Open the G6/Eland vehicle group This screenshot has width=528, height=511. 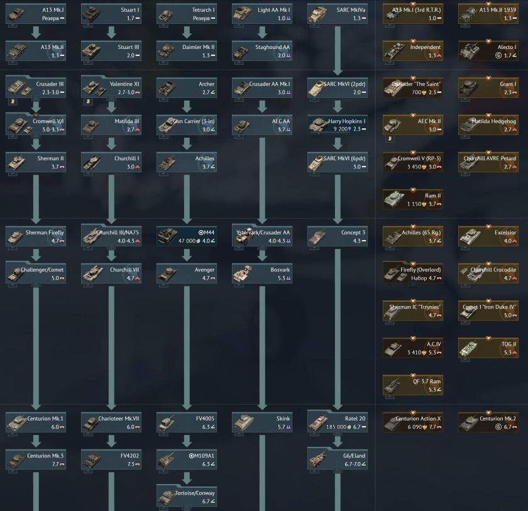pyautogui.click(x=338, y=459)
